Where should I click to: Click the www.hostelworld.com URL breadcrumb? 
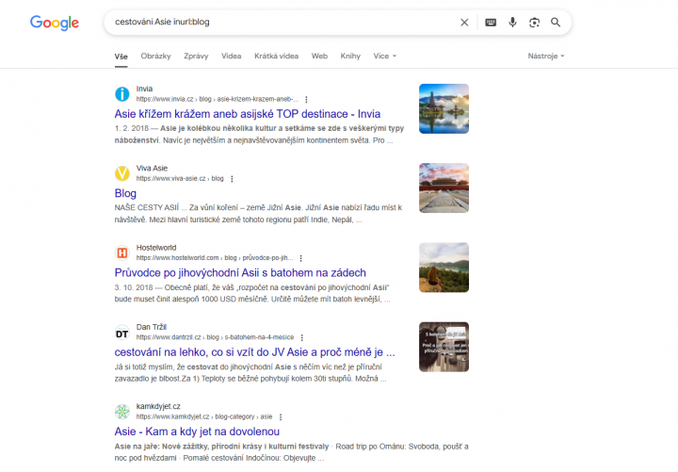(215, 258)
